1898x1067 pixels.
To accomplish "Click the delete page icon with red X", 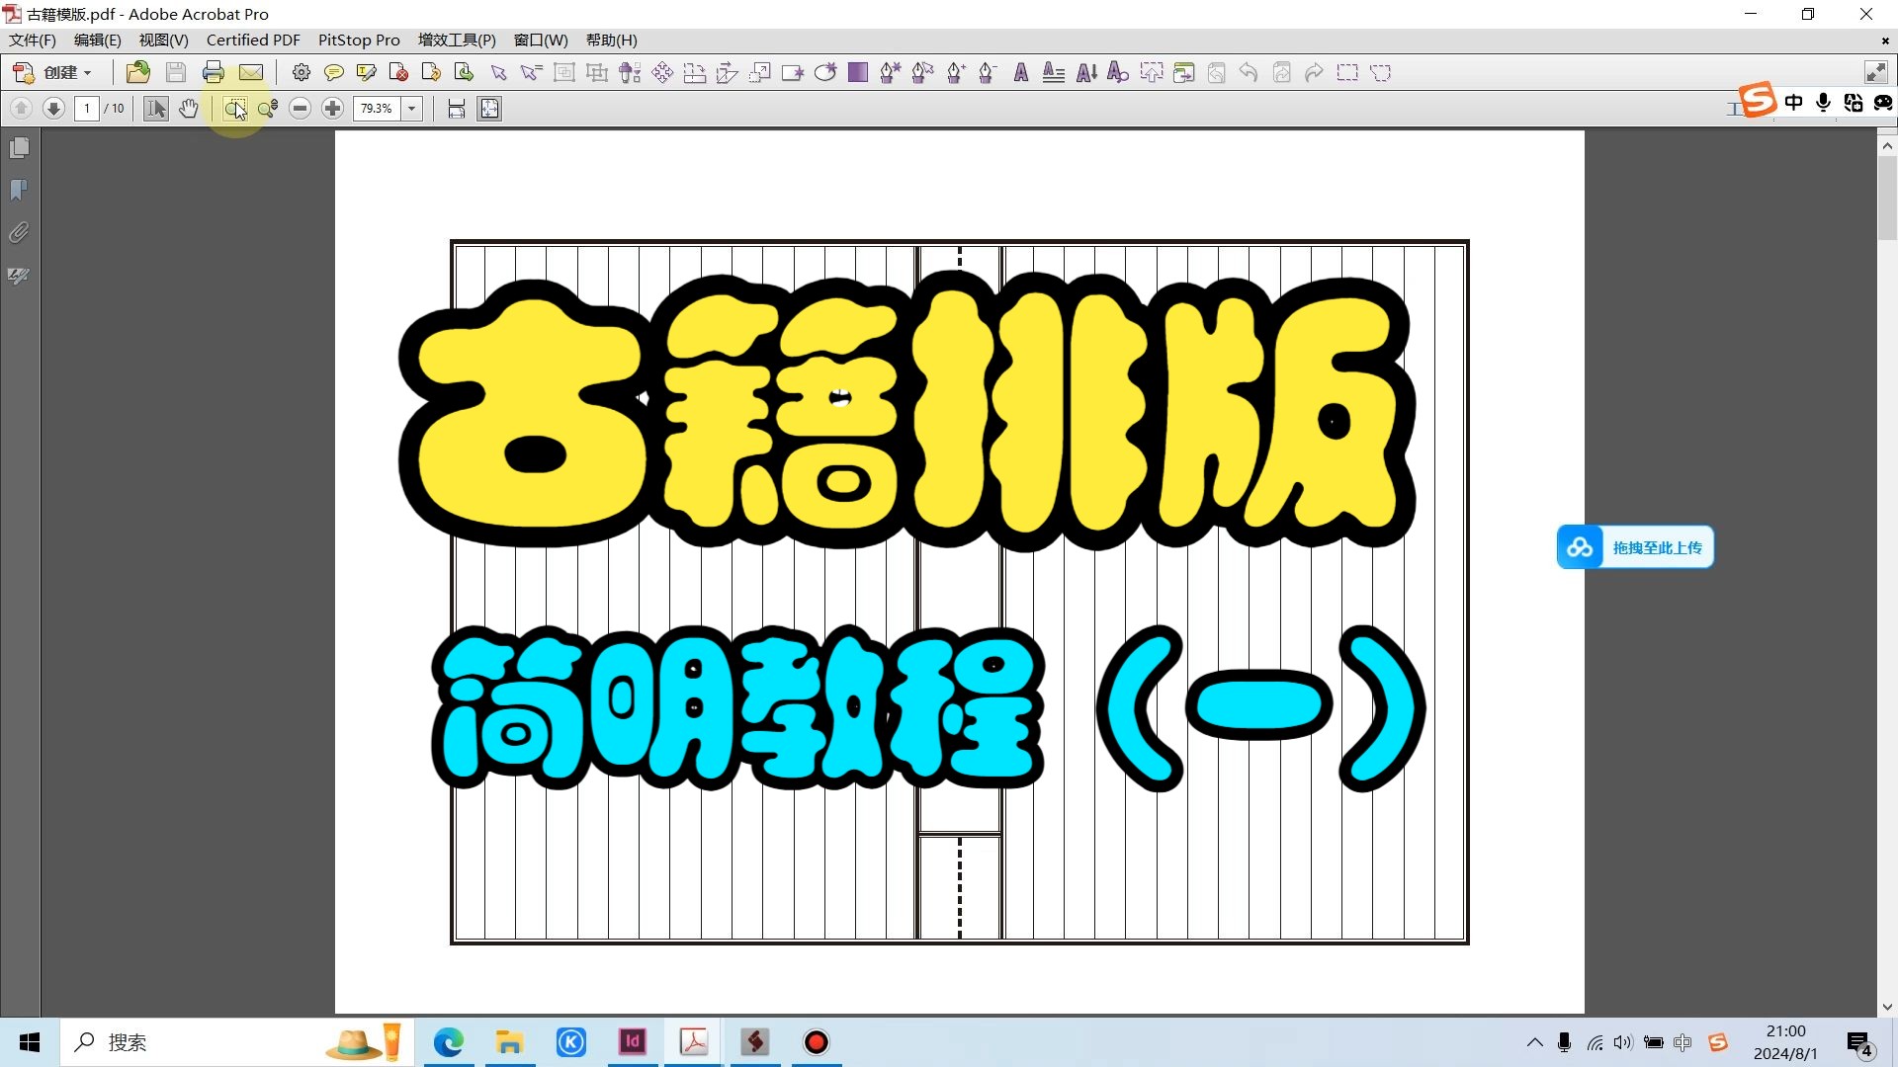I will (399, 72).
